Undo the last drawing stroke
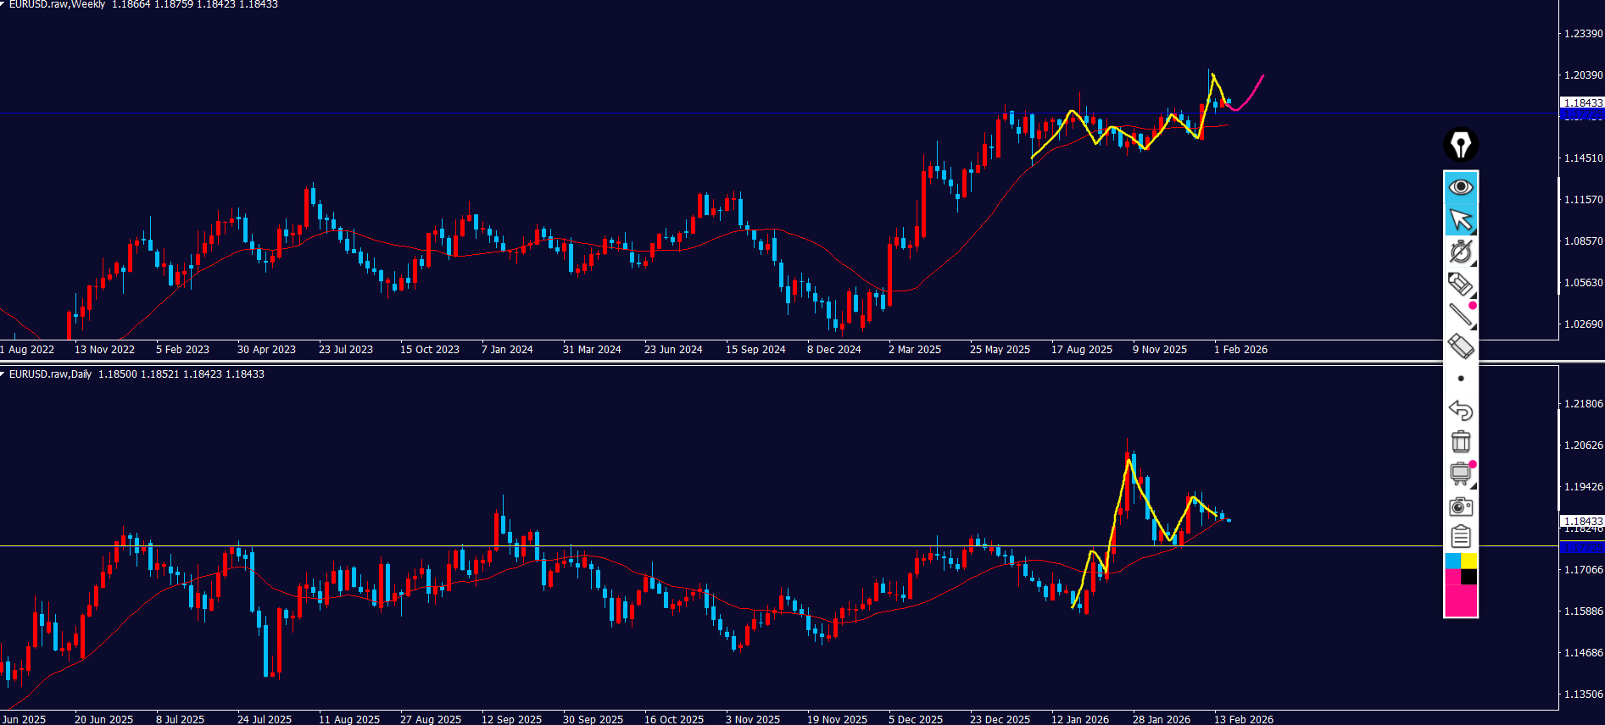The width and height of the screenshot is (1605, 725). [1460, 410]
